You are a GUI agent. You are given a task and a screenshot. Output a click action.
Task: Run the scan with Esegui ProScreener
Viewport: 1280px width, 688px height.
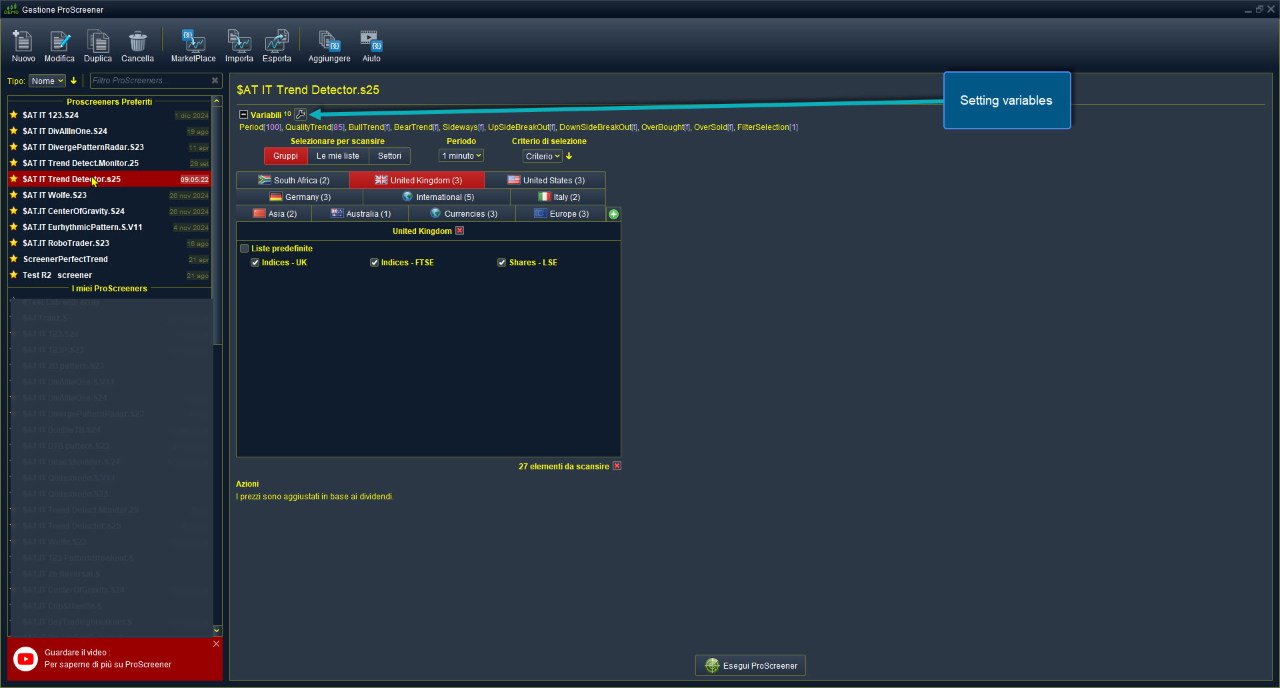coord(751,665)
